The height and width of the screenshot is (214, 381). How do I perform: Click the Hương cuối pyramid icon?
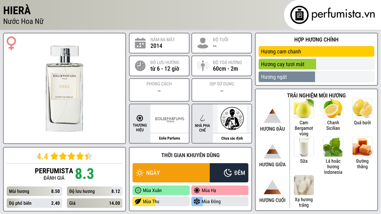[x=272, y=187]
